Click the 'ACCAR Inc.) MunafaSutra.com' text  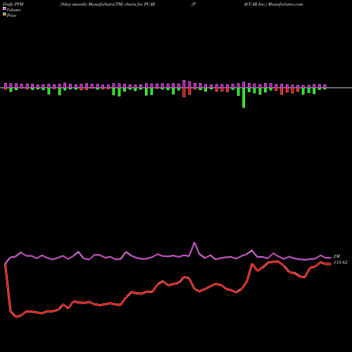pyautogui.click(x=273, y=4)
